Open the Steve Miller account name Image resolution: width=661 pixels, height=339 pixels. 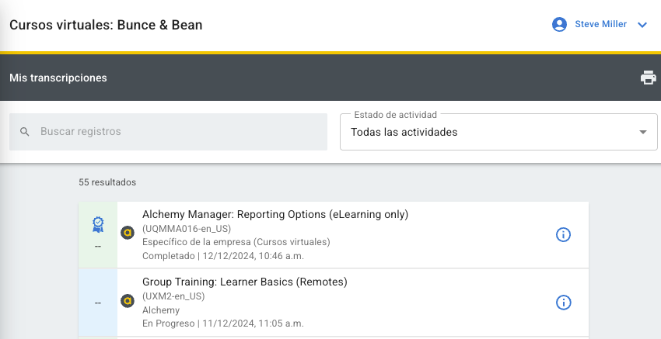click(x=600, y=25)
